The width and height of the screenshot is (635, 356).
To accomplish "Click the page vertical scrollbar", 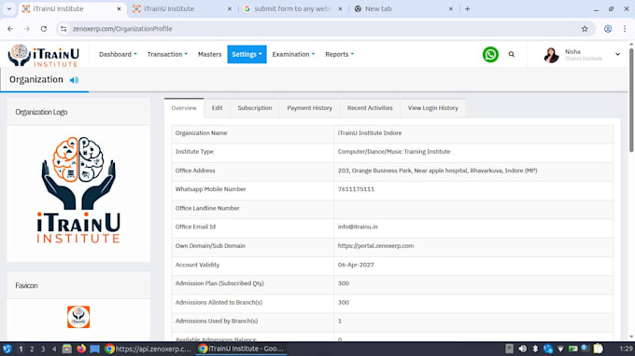I will point(631,101).
